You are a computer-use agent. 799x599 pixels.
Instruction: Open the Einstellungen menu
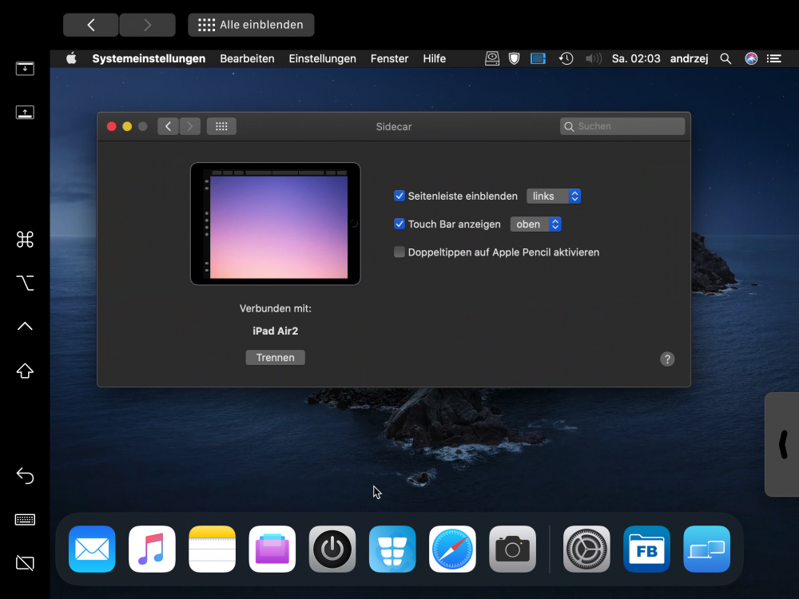[323, 58]
